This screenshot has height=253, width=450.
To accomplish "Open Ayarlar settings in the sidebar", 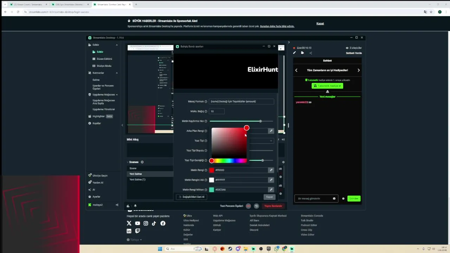I will pyautogui.click(x=94, y=196).
